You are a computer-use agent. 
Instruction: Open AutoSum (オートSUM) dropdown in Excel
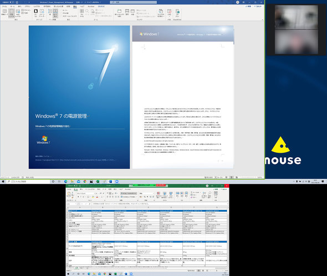click(x=201, y=193)
